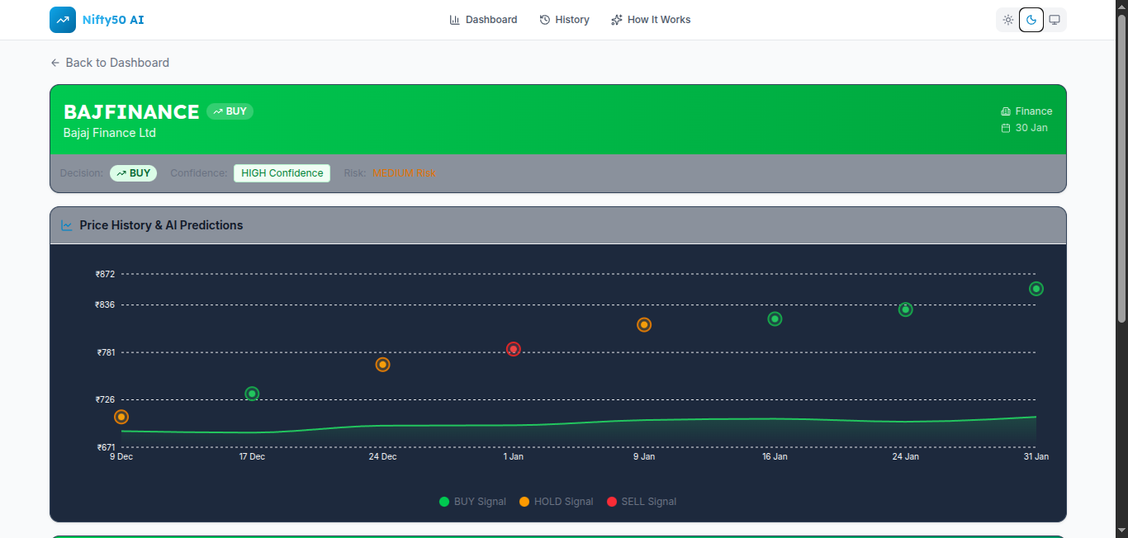Select the red SELL marker at 1 Jan
The height and width of the screenshot is (538, 1128).
(514, 349)
